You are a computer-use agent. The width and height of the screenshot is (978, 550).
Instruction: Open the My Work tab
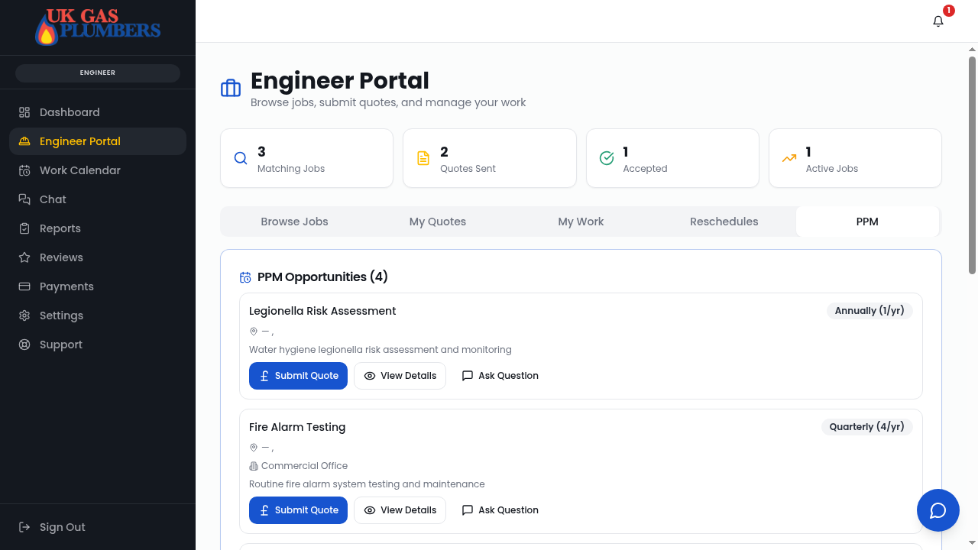click(x=581, y=222)
